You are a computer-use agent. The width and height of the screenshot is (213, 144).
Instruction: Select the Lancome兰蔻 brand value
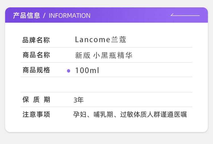(x=101, y=40)
